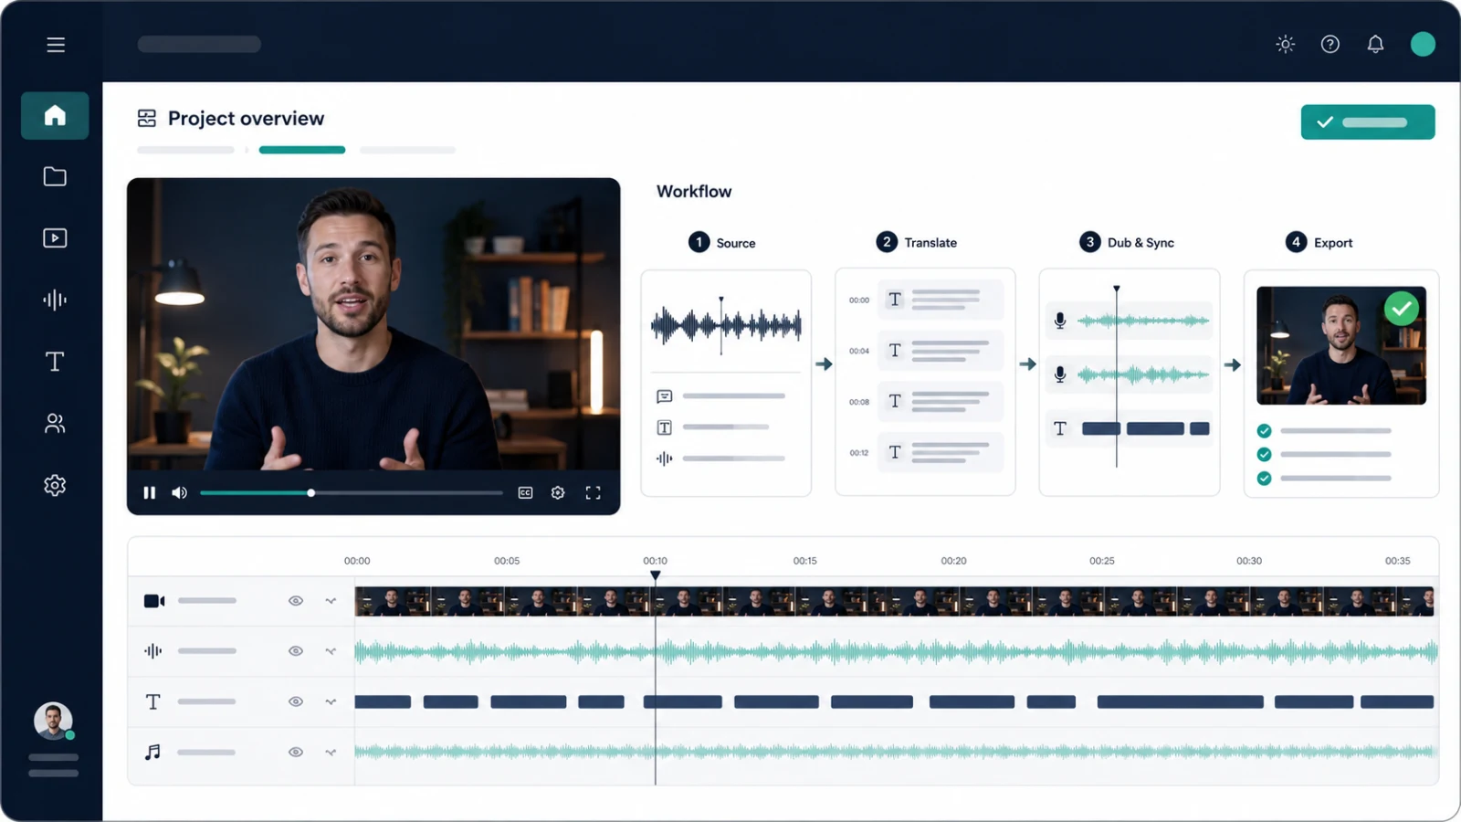Expand the video track chevron
The height and width of the screenshot is (822, 1461).
tap(331, 601)
